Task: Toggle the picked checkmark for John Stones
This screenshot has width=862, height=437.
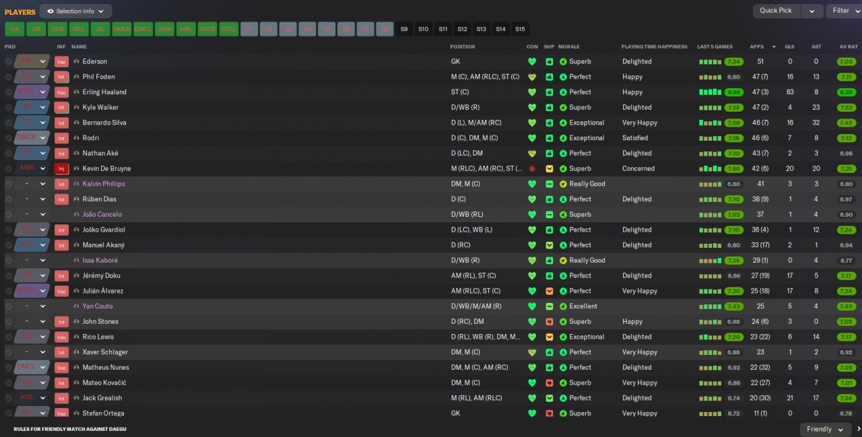Action: tap(8, 322)
